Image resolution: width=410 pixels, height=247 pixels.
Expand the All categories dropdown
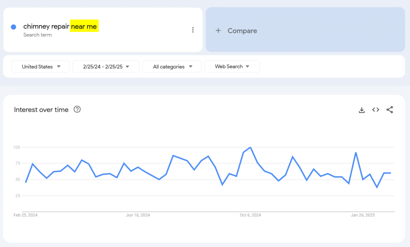click(172, 66)
